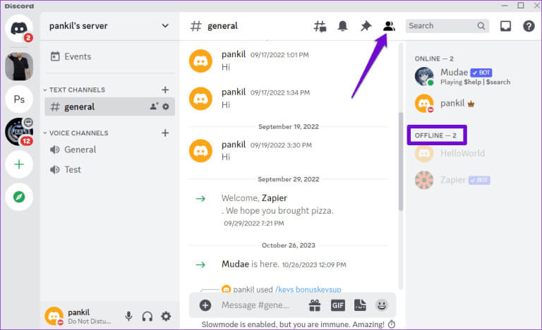Open the Ps server
The image size is (542, 330).
click(x=19, y=99)
